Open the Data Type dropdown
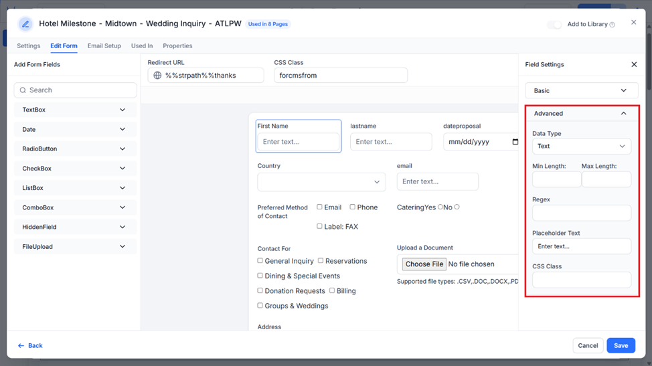This screenshot has height=366, width=652. coord(581,147)
